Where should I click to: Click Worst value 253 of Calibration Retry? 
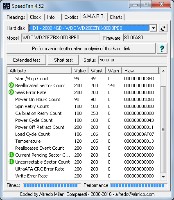95,113
